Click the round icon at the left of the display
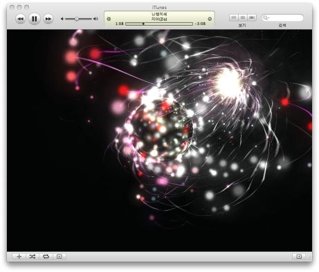This screenshot has width=319, height=272. pos(109,19)
